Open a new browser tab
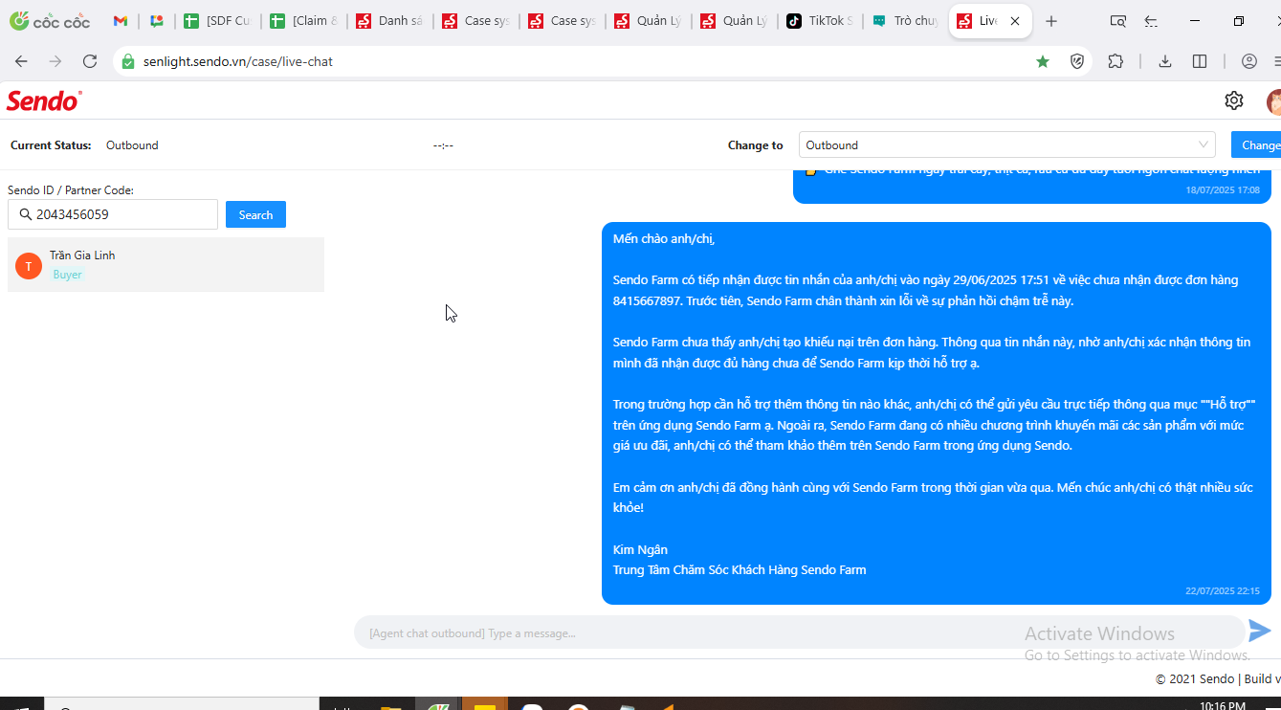 pos(1051,21)
